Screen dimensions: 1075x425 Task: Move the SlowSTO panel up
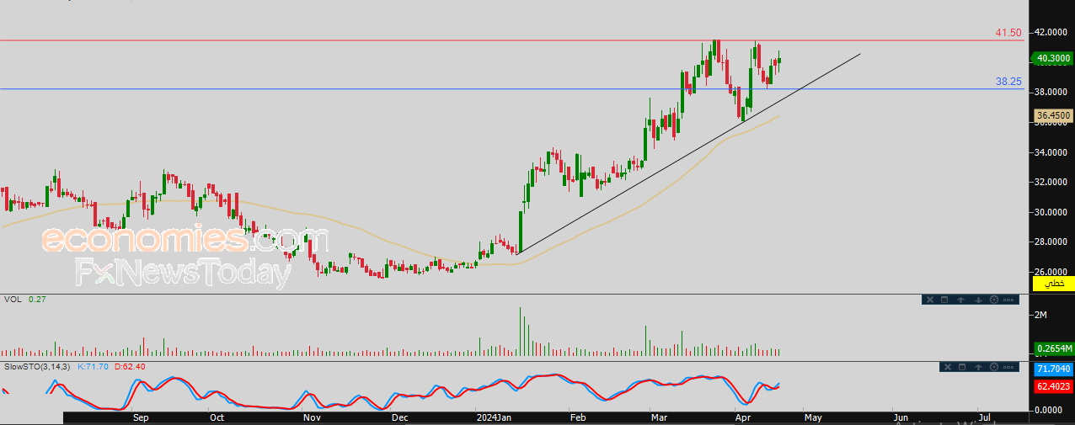pos(978,367)
